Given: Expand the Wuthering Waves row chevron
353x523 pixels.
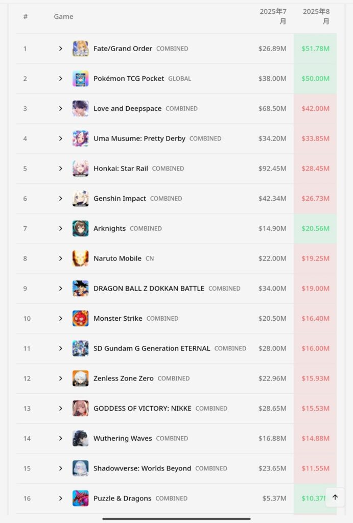Looking at the screenshot, I should (60, 438).
